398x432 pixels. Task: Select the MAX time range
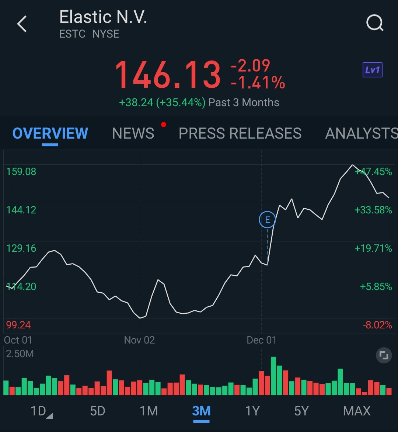(357, 411)
